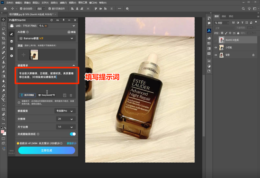Click the Aa font size icon in StartAI
The image size is (260, 178).
[x=58, y=20]
